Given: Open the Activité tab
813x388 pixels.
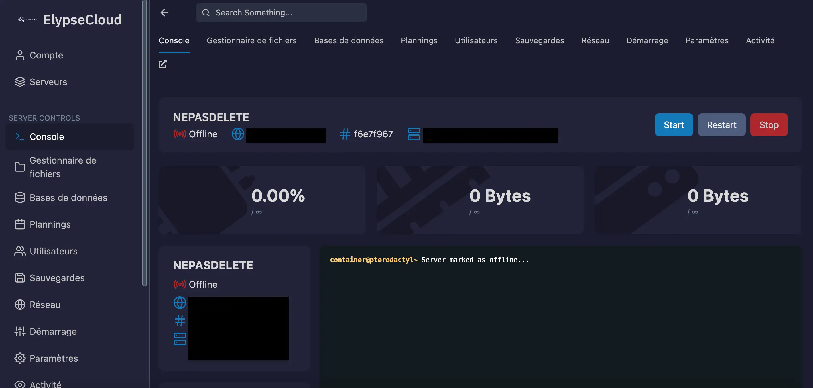Looking at the screenshot, I should point(760,41).
